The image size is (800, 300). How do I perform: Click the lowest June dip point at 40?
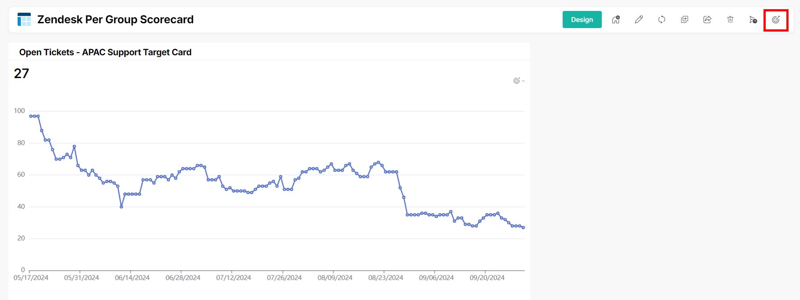tap(121, 207)
